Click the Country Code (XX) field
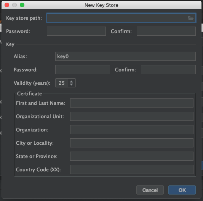Viewport: 203px width, 201px height. [132, 169]
